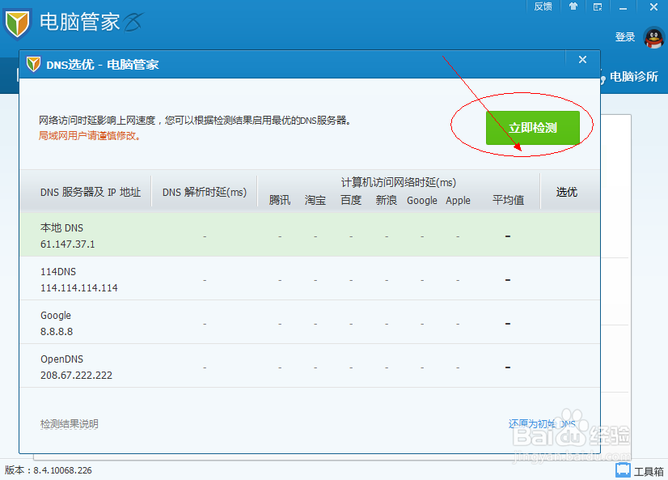Click the version text 8.4.10068.226
This screenshot has height=480, width=668.
(62, 470)
